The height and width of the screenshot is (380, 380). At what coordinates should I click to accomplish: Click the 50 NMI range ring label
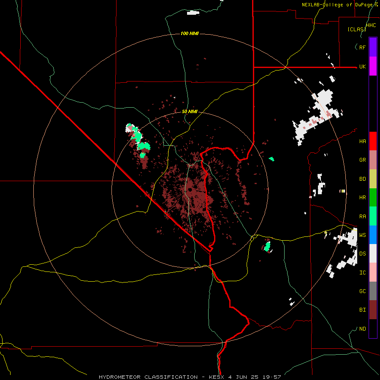pos(190,112)
